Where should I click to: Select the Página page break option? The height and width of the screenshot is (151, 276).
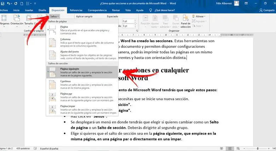pos(82,30)
